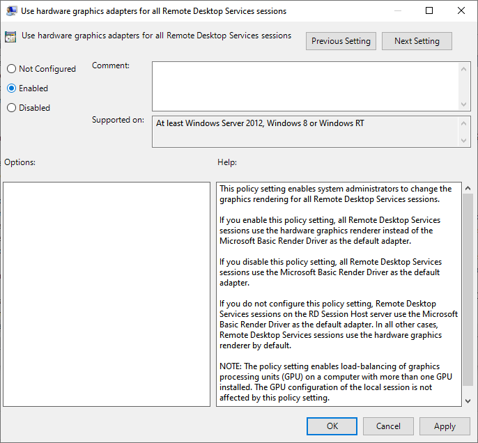This screenshot has height=443, width=478.
Task: Minimize the policy dialog window
Action: click(397, 10)
